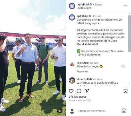The width and height of the screenshot is (131, 116).
Task: Click comments scrollbar down arrow
Action: click(x=129, y=84)
